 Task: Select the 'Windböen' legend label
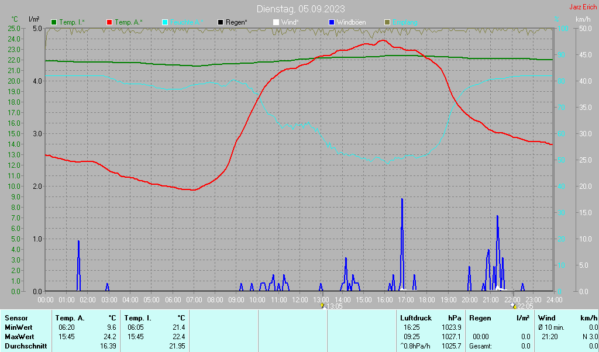(x=351, y=23)
